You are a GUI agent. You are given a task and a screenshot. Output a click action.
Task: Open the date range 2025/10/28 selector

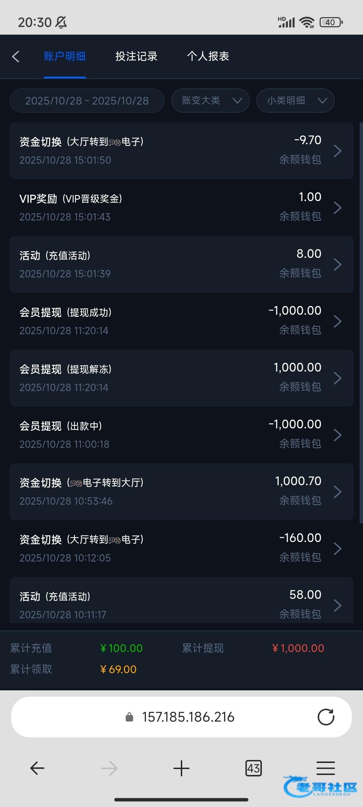(87, 101)
